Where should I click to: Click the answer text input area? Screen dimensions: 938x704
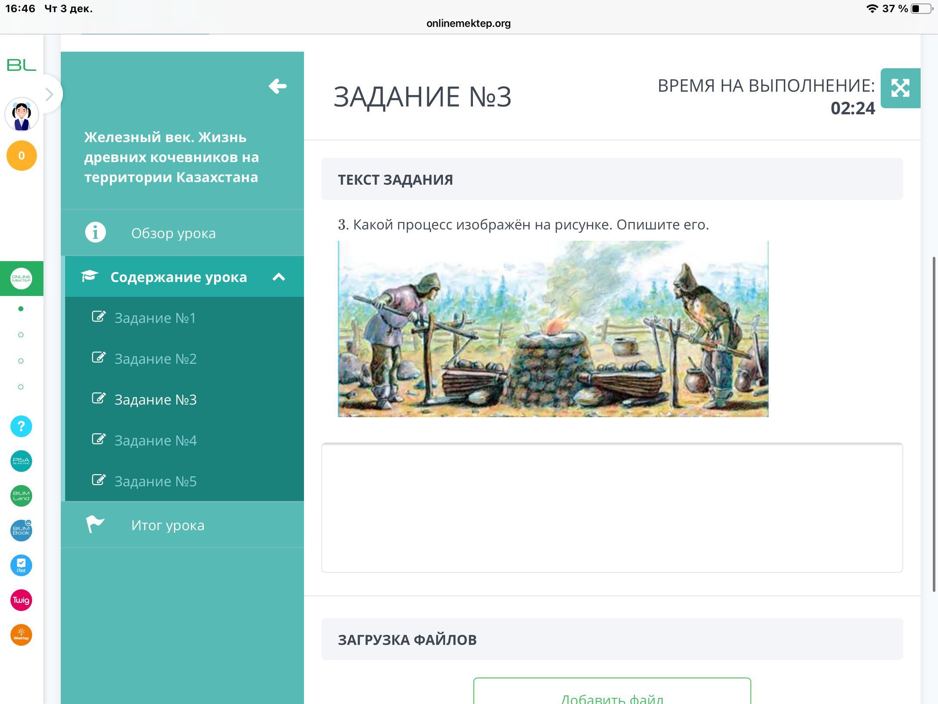pyautogui.click(x=611, y=508)
